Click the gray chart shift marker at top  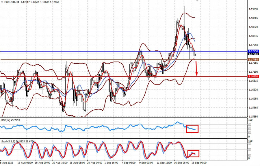tap(197, 1)
